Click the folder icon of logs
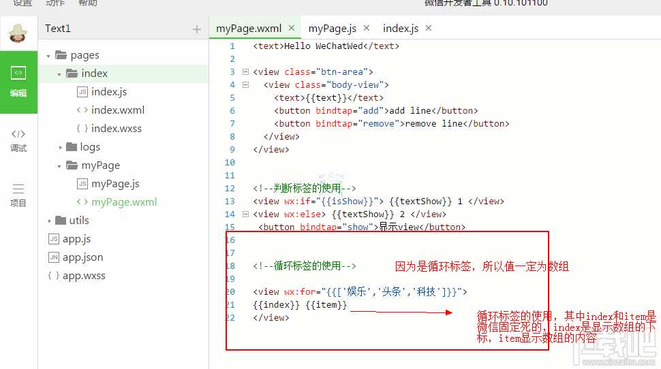 click(x=72, y=146)
